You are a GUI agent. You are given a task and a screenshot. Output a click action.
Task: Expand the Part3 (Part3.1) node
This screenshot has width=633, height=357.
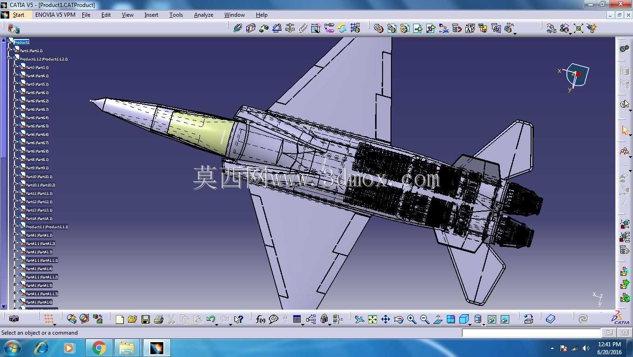coord(15,67)
